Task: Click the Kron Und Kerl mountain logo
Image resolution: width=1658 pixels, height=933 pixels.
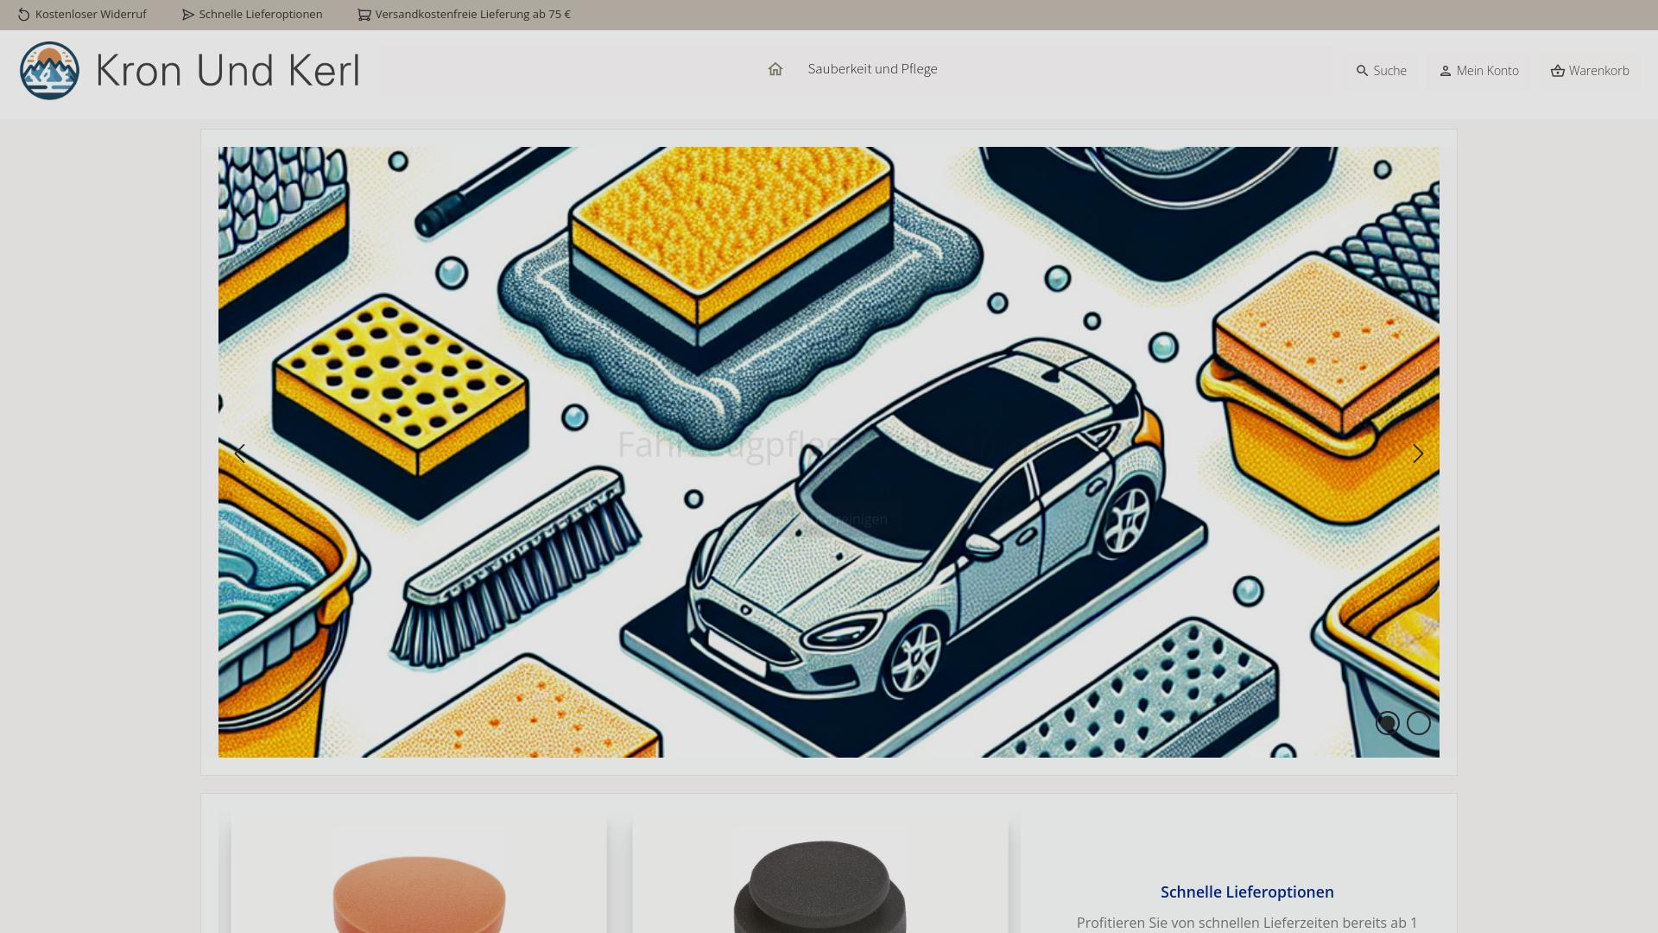Action: coord(49,71)
